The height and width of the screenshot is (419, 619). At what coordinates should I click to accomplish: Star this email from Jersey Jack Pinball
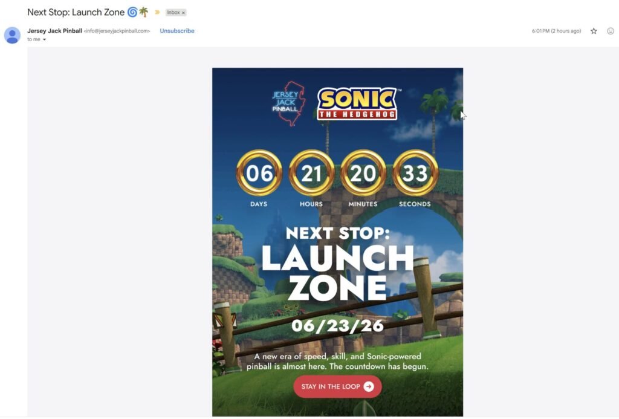594,31
